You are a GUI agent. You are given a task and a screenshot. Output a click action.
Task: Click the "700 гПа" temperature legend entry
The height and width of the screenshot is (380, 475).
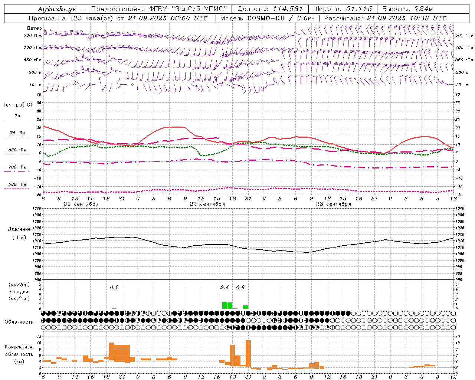pyautogui.click(x=17, y=167)
